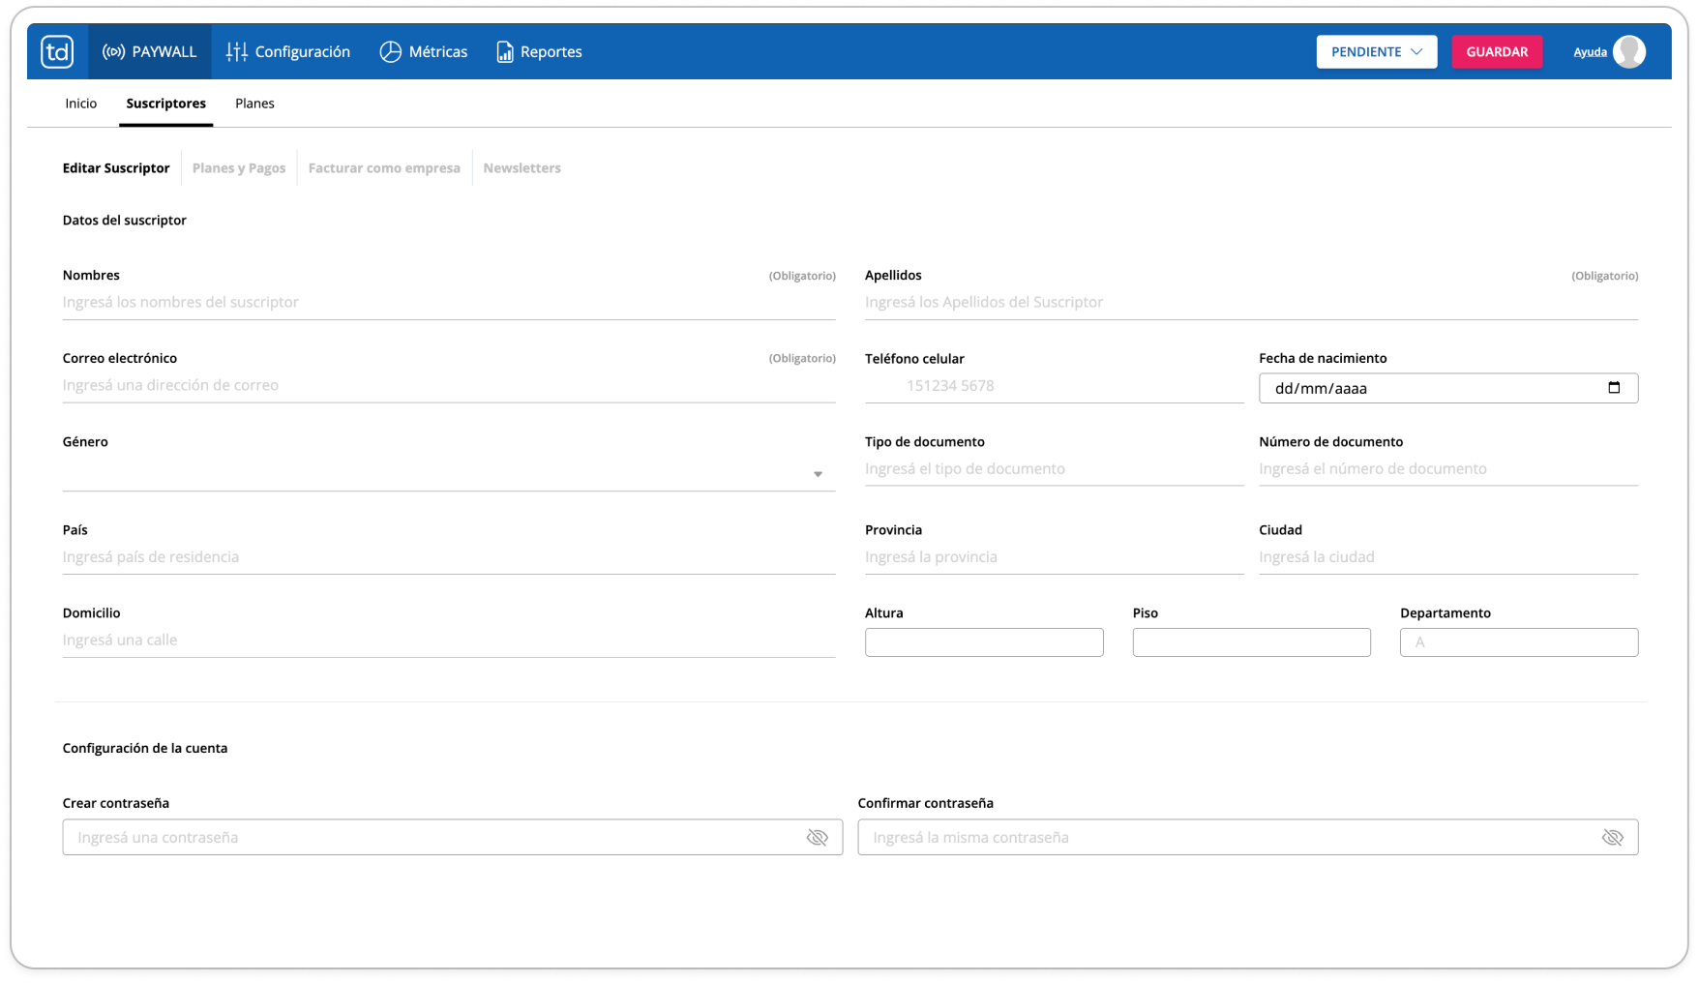The width and height of the screenshot is (1699, 983).
Task: Toggle visibility of Confirmar contraseña field
Action: (1613, 838)
